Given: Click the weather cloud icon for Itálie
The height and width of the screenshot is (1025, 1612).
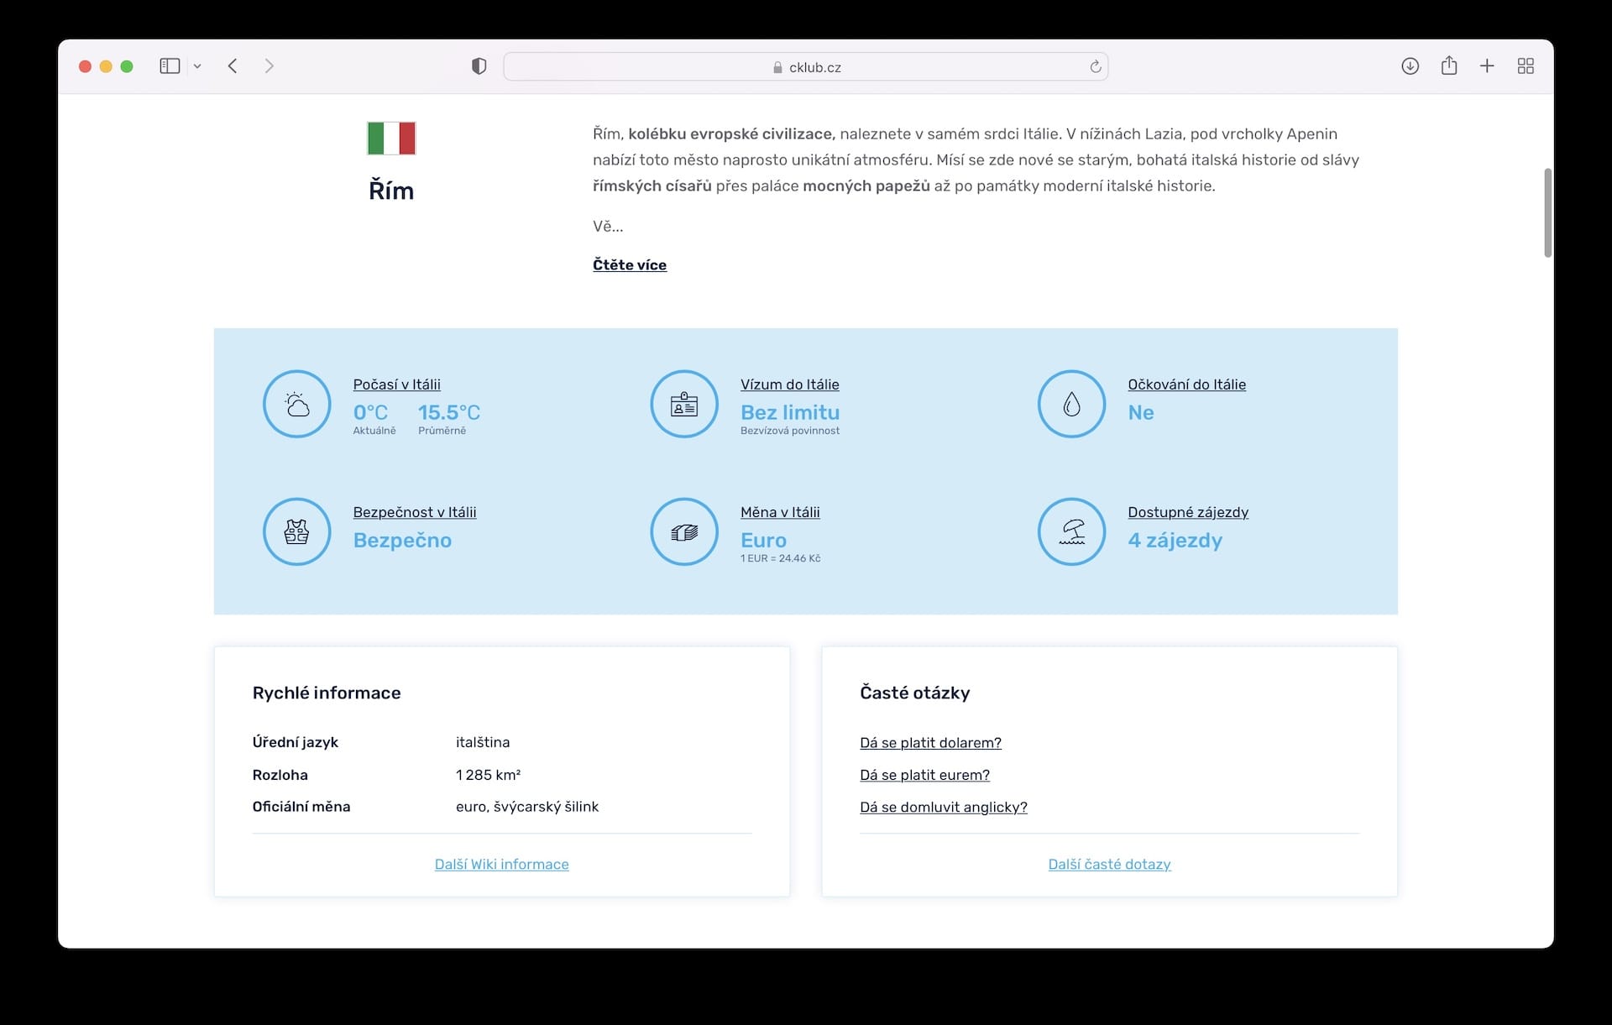Looking at the screenshot, I should pos(297,405).
